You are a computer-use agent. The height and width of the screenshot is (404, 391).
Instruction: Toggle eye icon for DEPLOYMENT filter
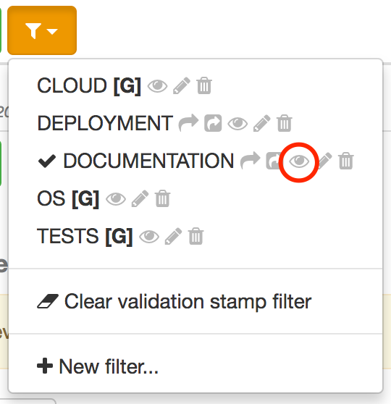pos(237,123)
